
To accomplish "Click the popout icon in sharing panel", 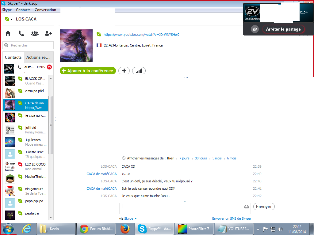I will click(255, 29).
